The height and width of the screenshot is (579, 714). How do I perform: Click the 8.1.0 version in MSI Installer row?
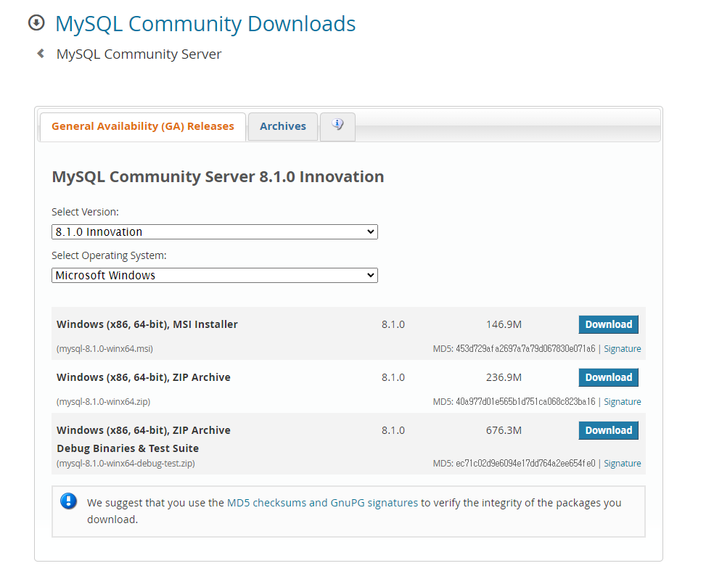click(x=393, y=324)
